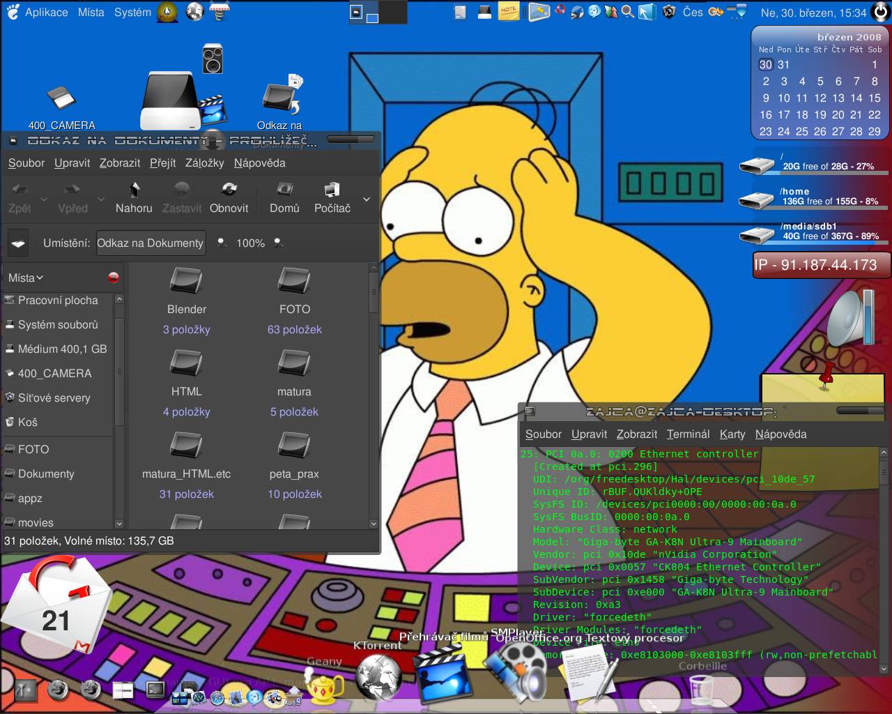Viewport: 892px width, 714px height.
Task: Open home folder via Domů icon
Action: pyautogui.click(x=284, y=190)
